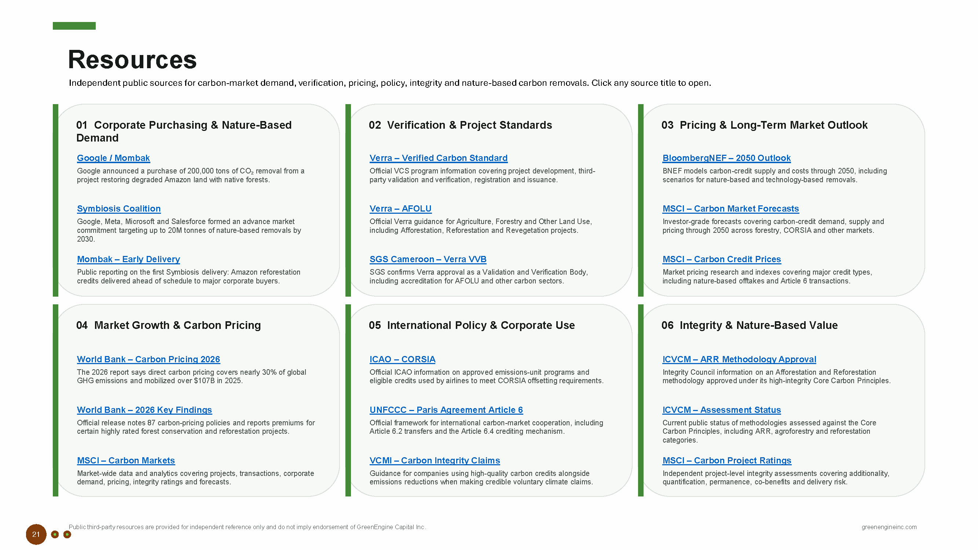
Task: Click the description 'Investor-grade forecasts covering carbon-credit demand'
Action: (773, 226)
